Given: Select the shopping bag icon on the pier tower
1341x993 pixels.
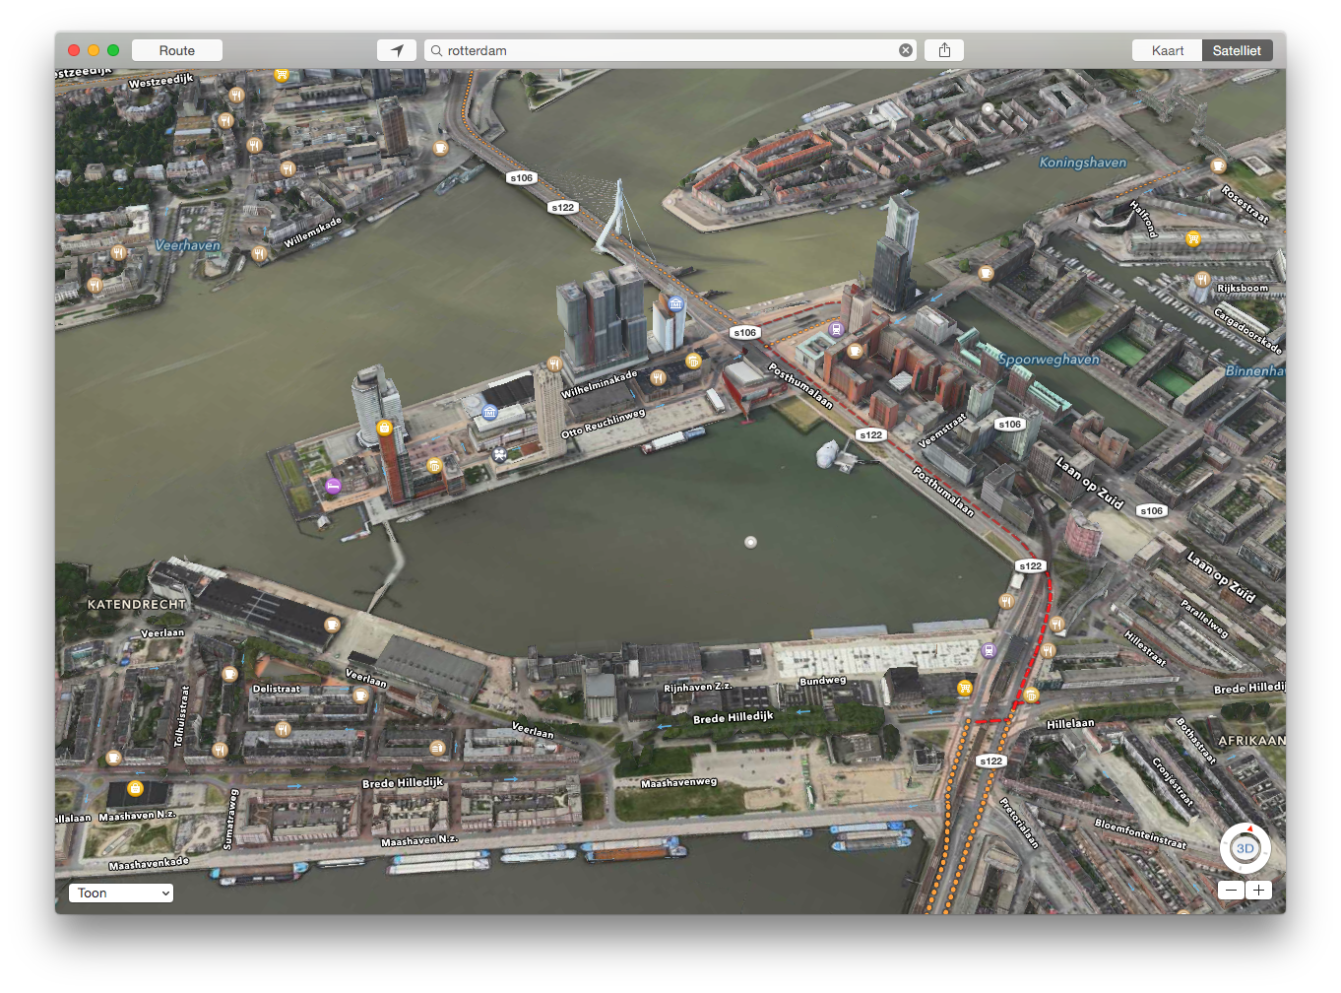Looking at the screenshot, I should coord(384,428).
